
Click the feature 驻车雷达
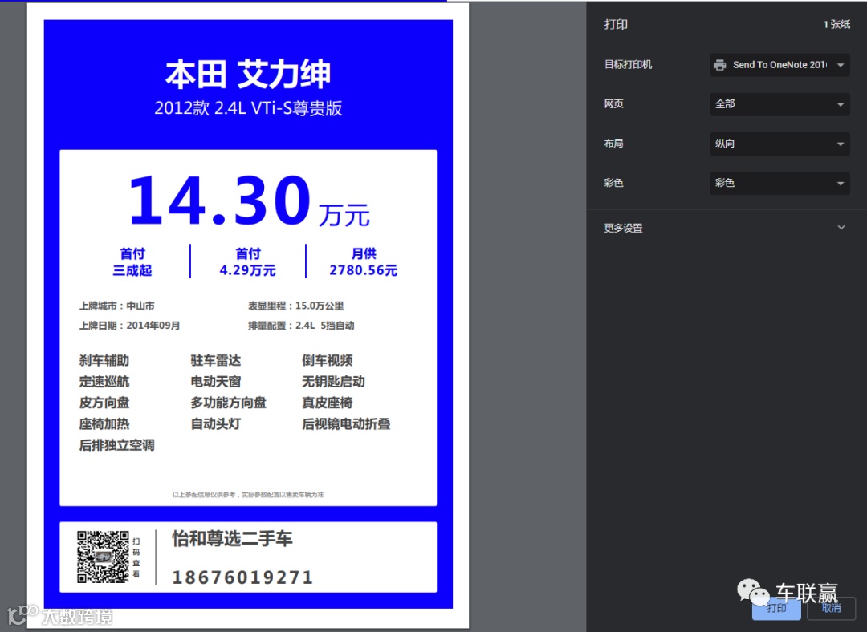tap(216, 361)
